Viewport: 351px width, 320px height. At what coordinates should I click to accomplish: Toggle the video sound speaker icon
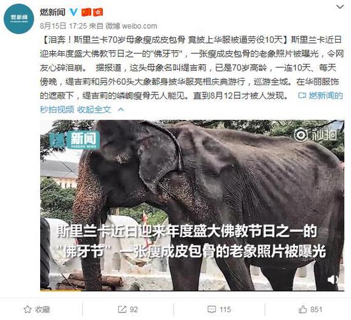(333, 279)
